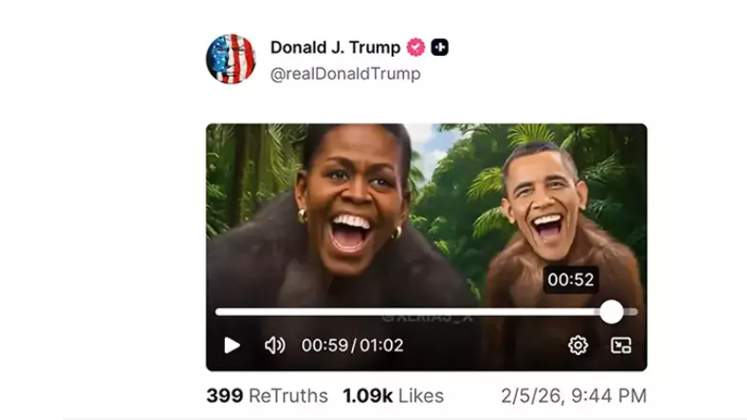Enable picture-in-picture mode

(x=620, y=345)
